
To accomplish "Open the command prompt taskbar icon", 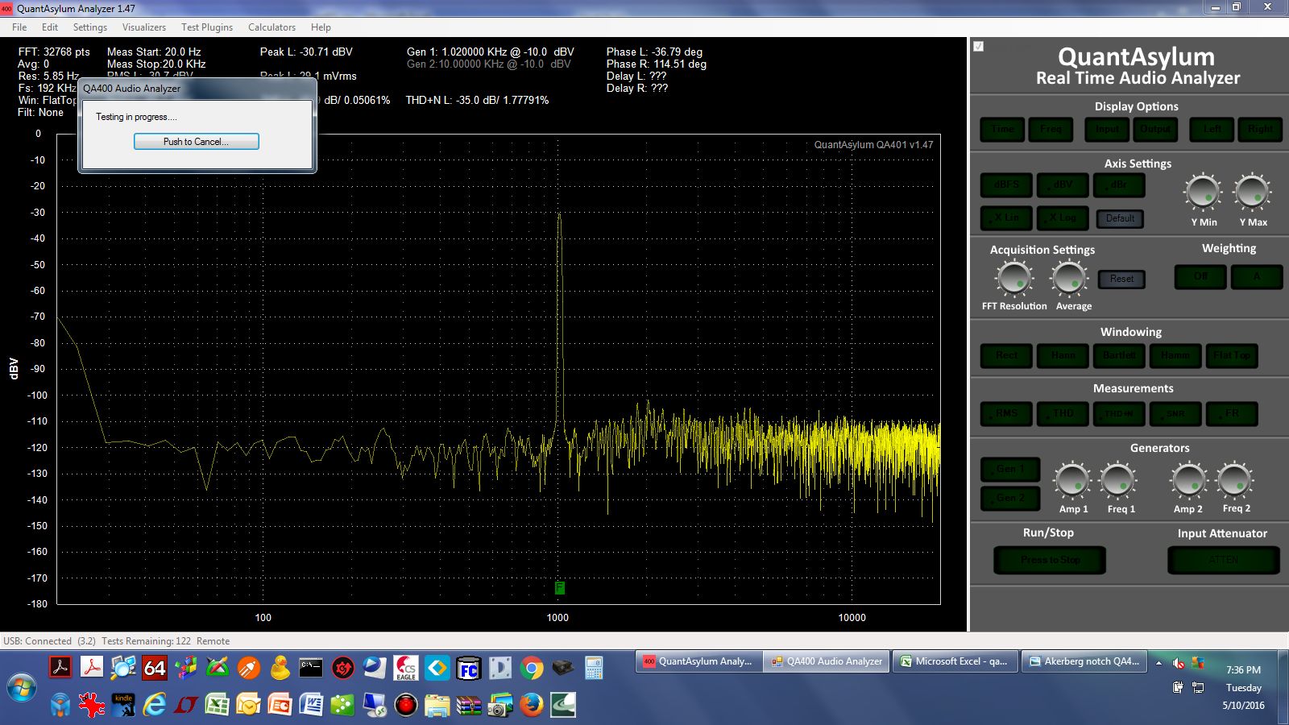I will (311, 668).
